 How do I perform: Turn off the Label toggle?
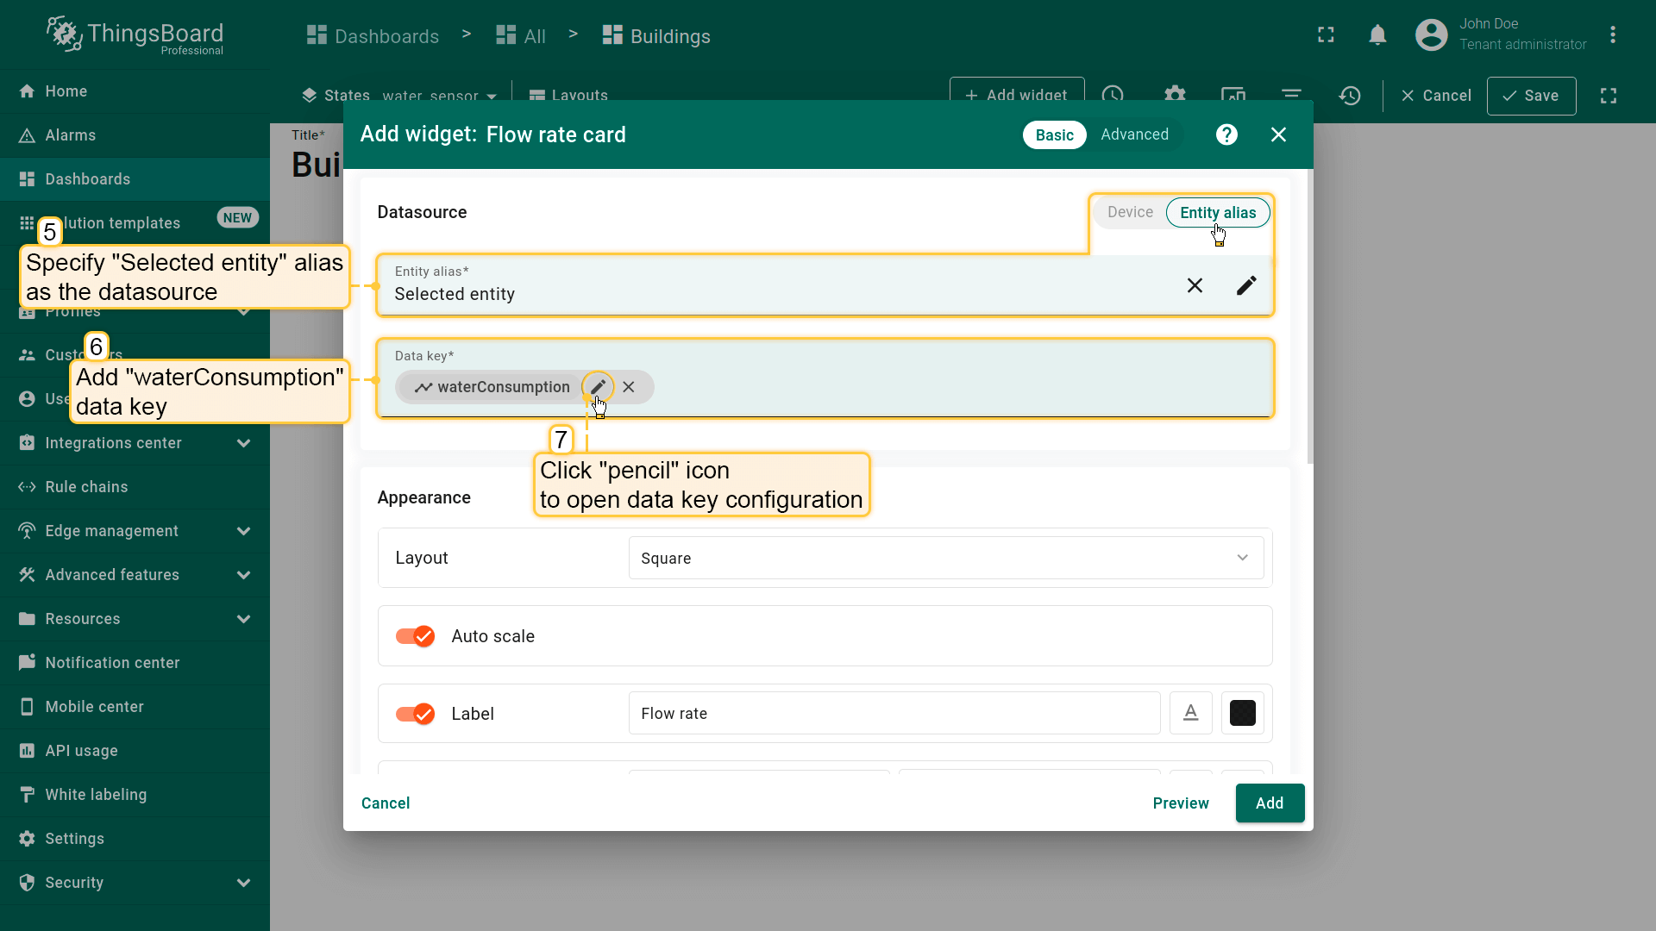pos(415,714)
